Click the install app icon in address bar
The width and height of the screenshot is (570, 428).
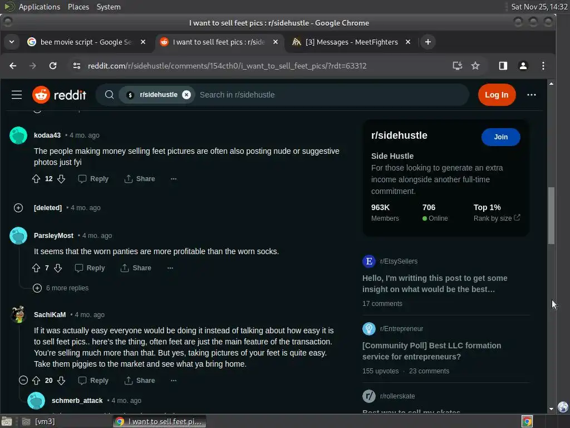(458, 66)
